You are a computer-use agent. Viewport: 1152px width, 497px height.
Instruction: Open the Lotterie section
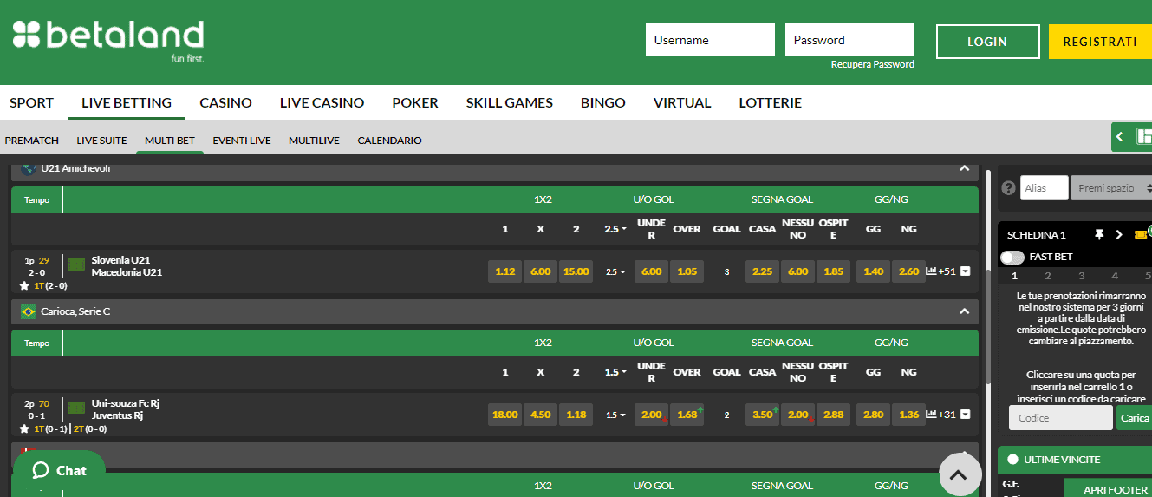(x=770, y=102)
